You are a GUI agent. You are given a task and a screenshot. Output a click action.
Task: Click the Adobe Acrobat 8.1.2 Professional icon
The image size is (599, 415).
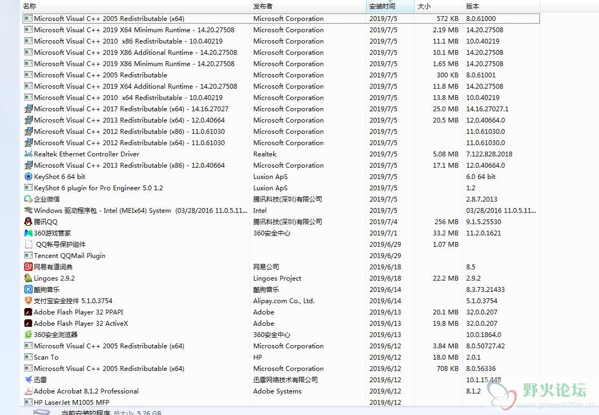coord(28,391)
